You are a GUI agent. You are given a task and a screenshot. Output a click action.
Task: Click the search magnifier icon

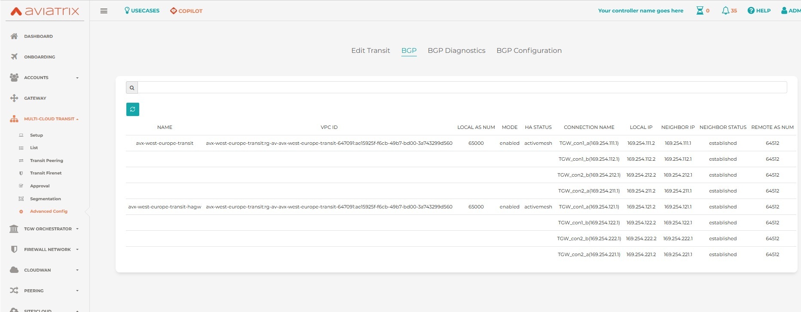coord(132,88)
